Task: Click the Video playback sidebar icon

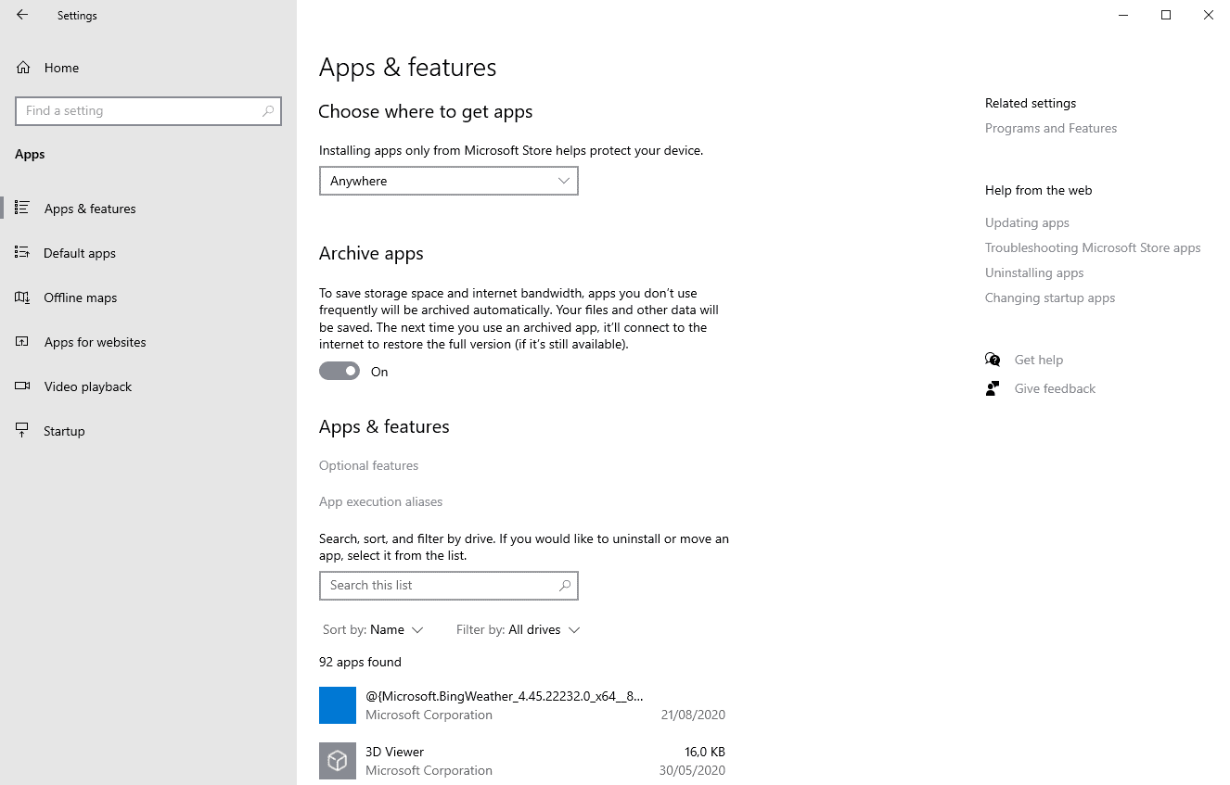Action: [x=23, y=386]
